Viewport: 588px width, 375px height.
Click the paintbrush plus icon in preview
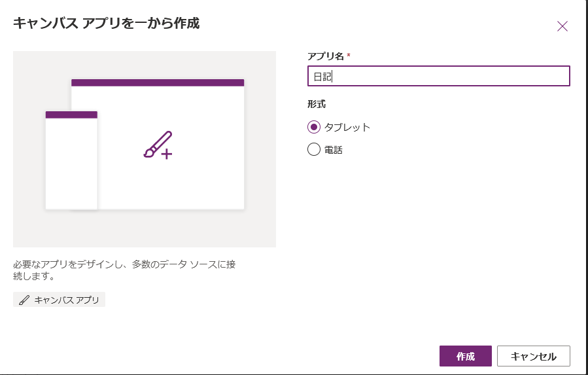(158, 145)
